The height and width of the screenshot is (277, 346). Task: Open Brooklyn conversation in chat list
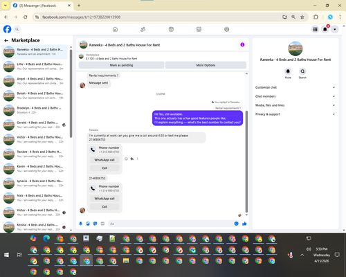[x=35, y=110]
